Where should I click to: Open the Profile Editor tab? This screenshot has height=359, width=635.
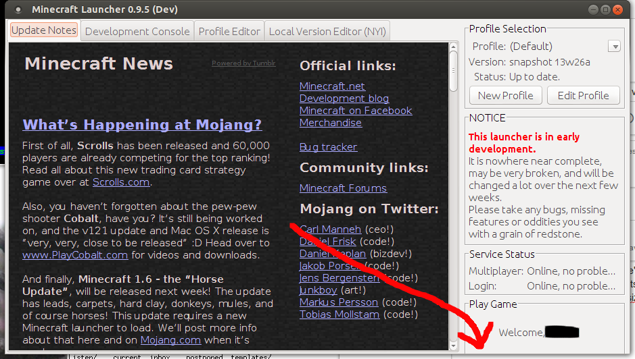pyautogui.click(x=229, y=31)
